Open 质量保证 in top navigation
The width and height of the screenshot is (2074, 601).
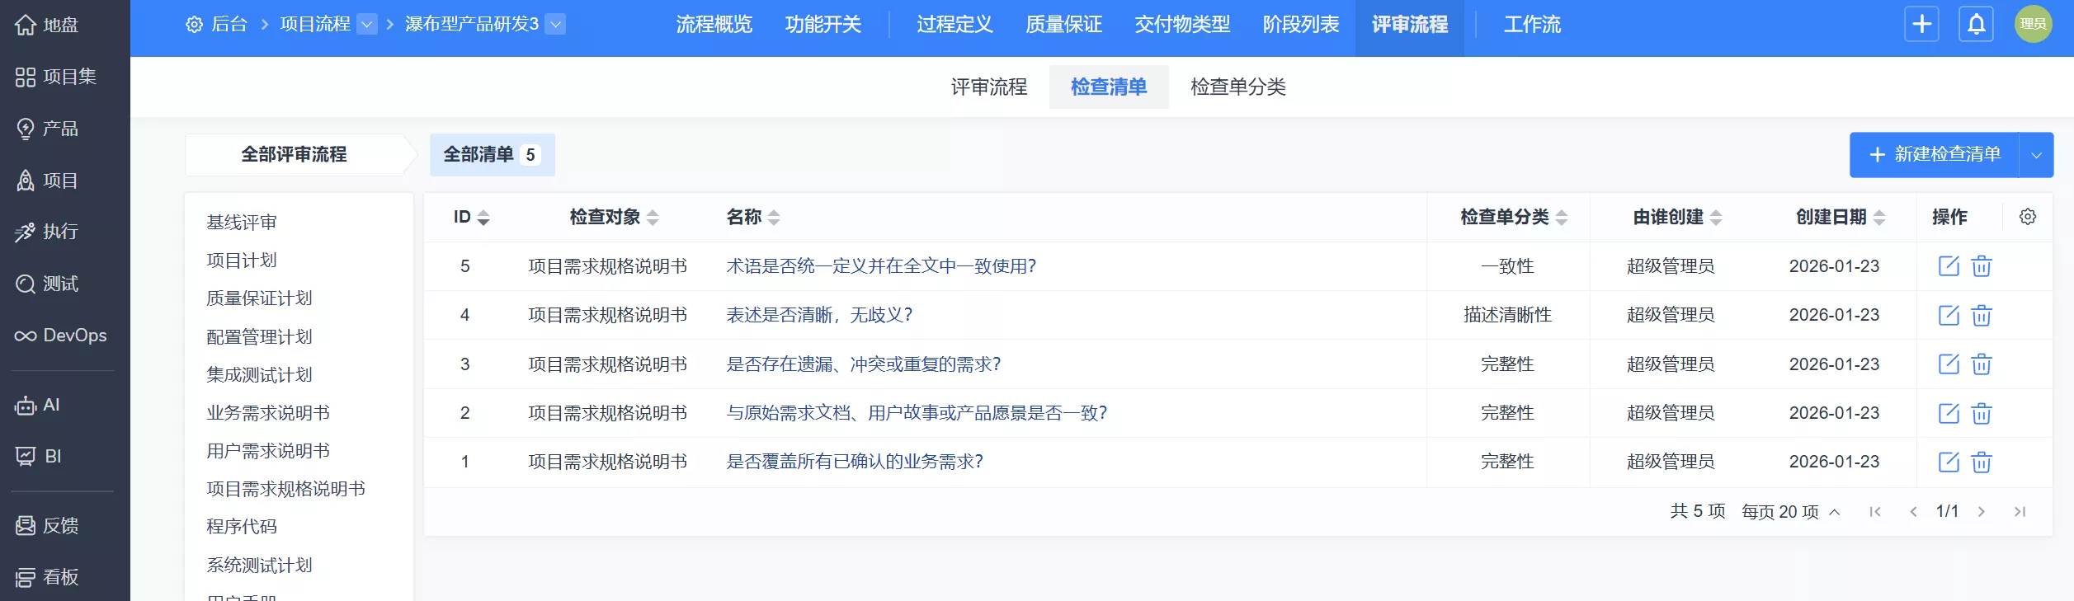1063,25
